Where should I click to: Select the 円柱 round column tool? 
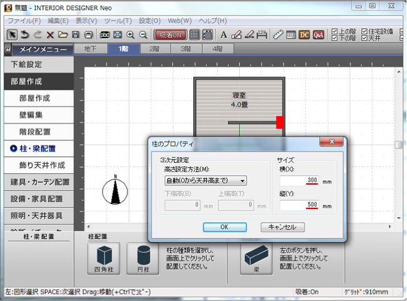point(143,257)
